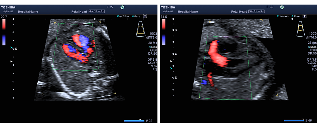This screenshot has width=317, height=128.
Task: Click the right panel cine progress bar #46
Action: click(294, 121)
